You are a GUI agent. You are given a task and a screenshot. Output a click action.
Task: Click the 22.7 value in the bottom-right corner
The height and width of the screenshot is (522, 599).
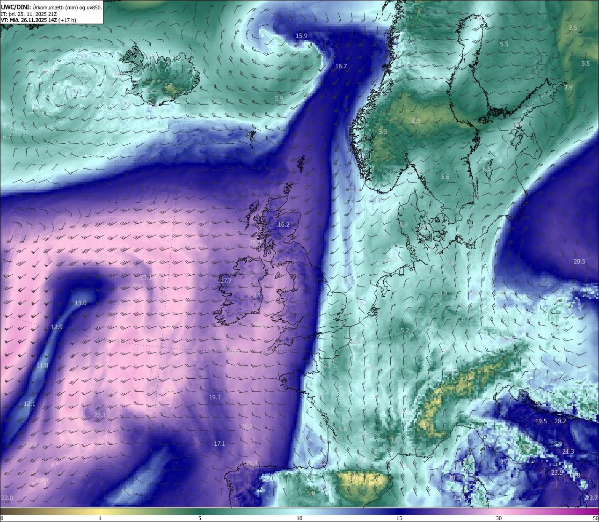pyautogui.click(x=592, y=498)
